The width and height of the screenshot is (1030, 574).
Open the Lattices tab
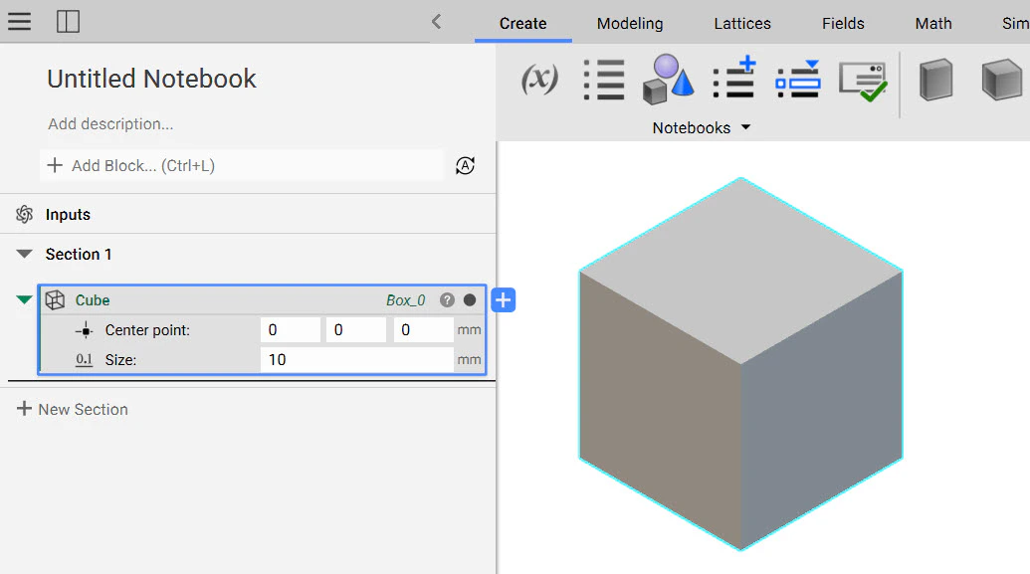pos(742,24)
